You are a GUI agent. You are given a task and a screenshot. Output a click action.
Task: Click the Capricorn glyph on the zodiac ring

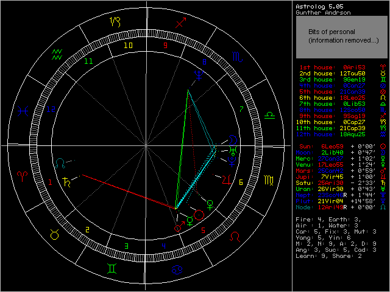coord(115,22)
